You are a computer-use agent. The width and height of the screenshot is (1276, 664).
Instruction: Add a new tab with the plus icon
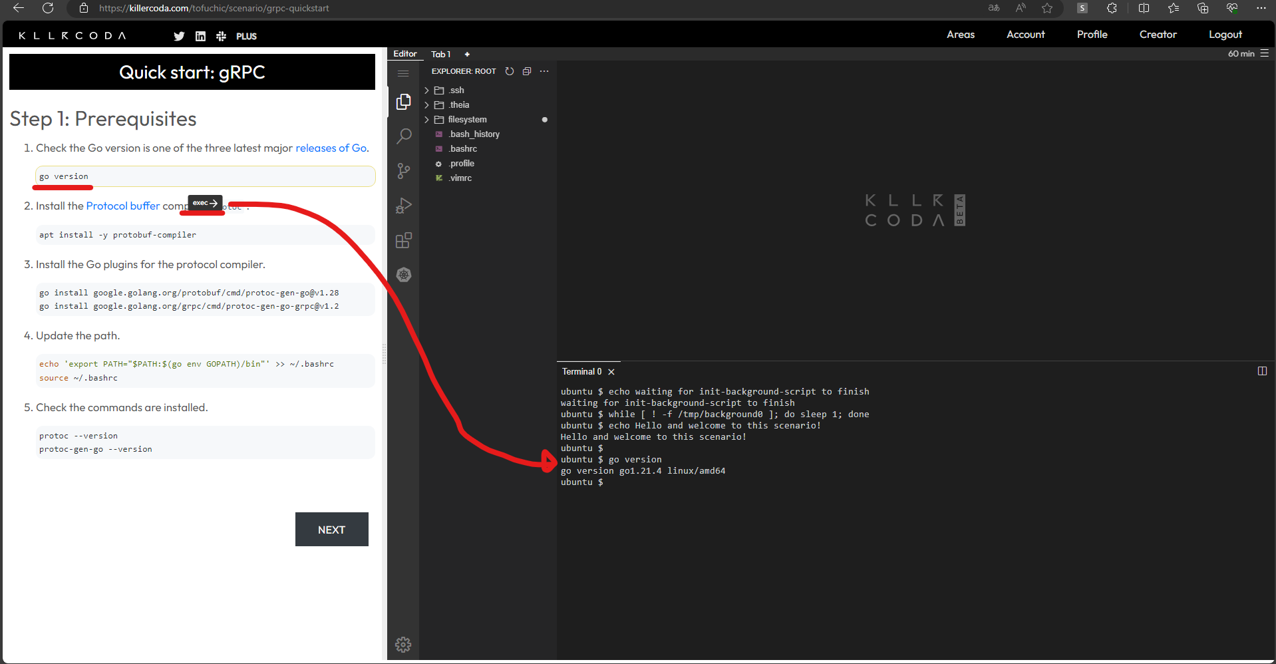(x=466, y=54)
